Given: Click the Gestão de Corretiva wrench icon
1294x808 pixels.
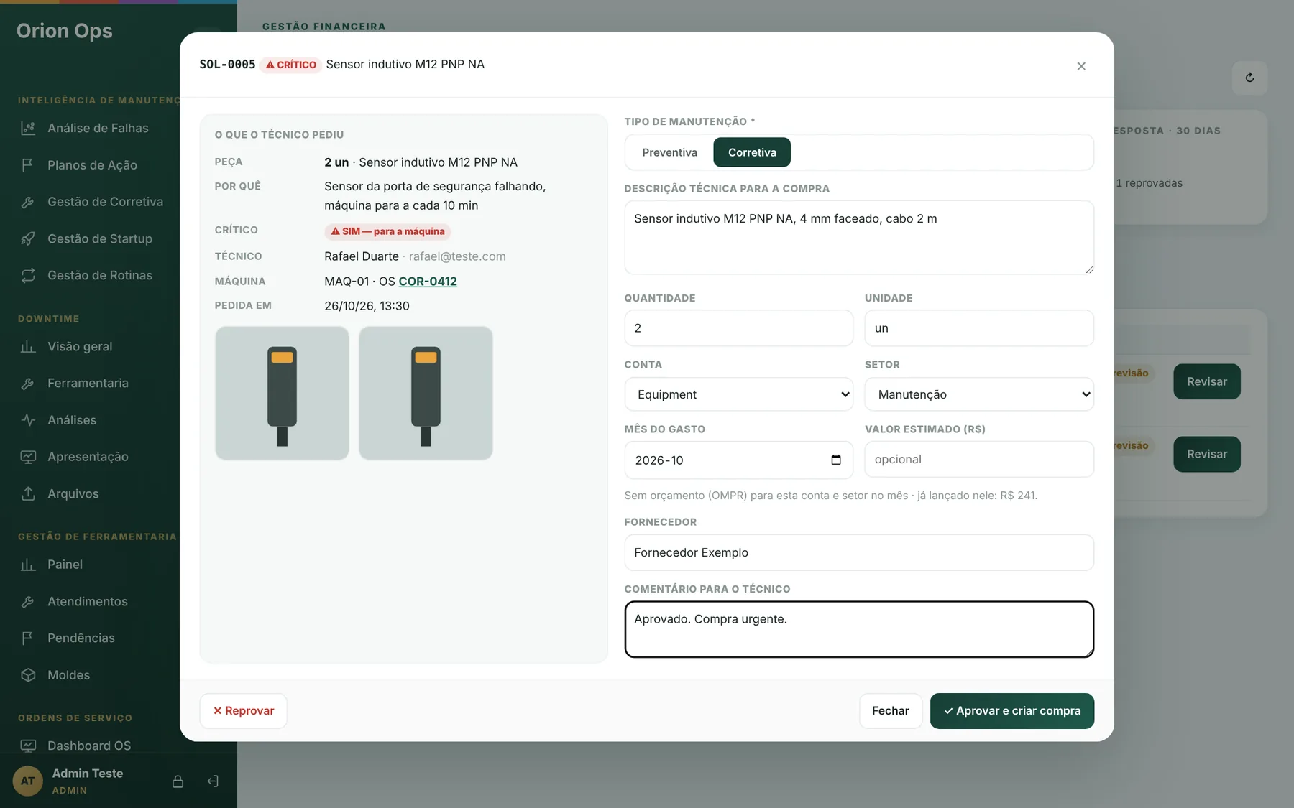Looking at the screenshot, I should coord(28,202).
